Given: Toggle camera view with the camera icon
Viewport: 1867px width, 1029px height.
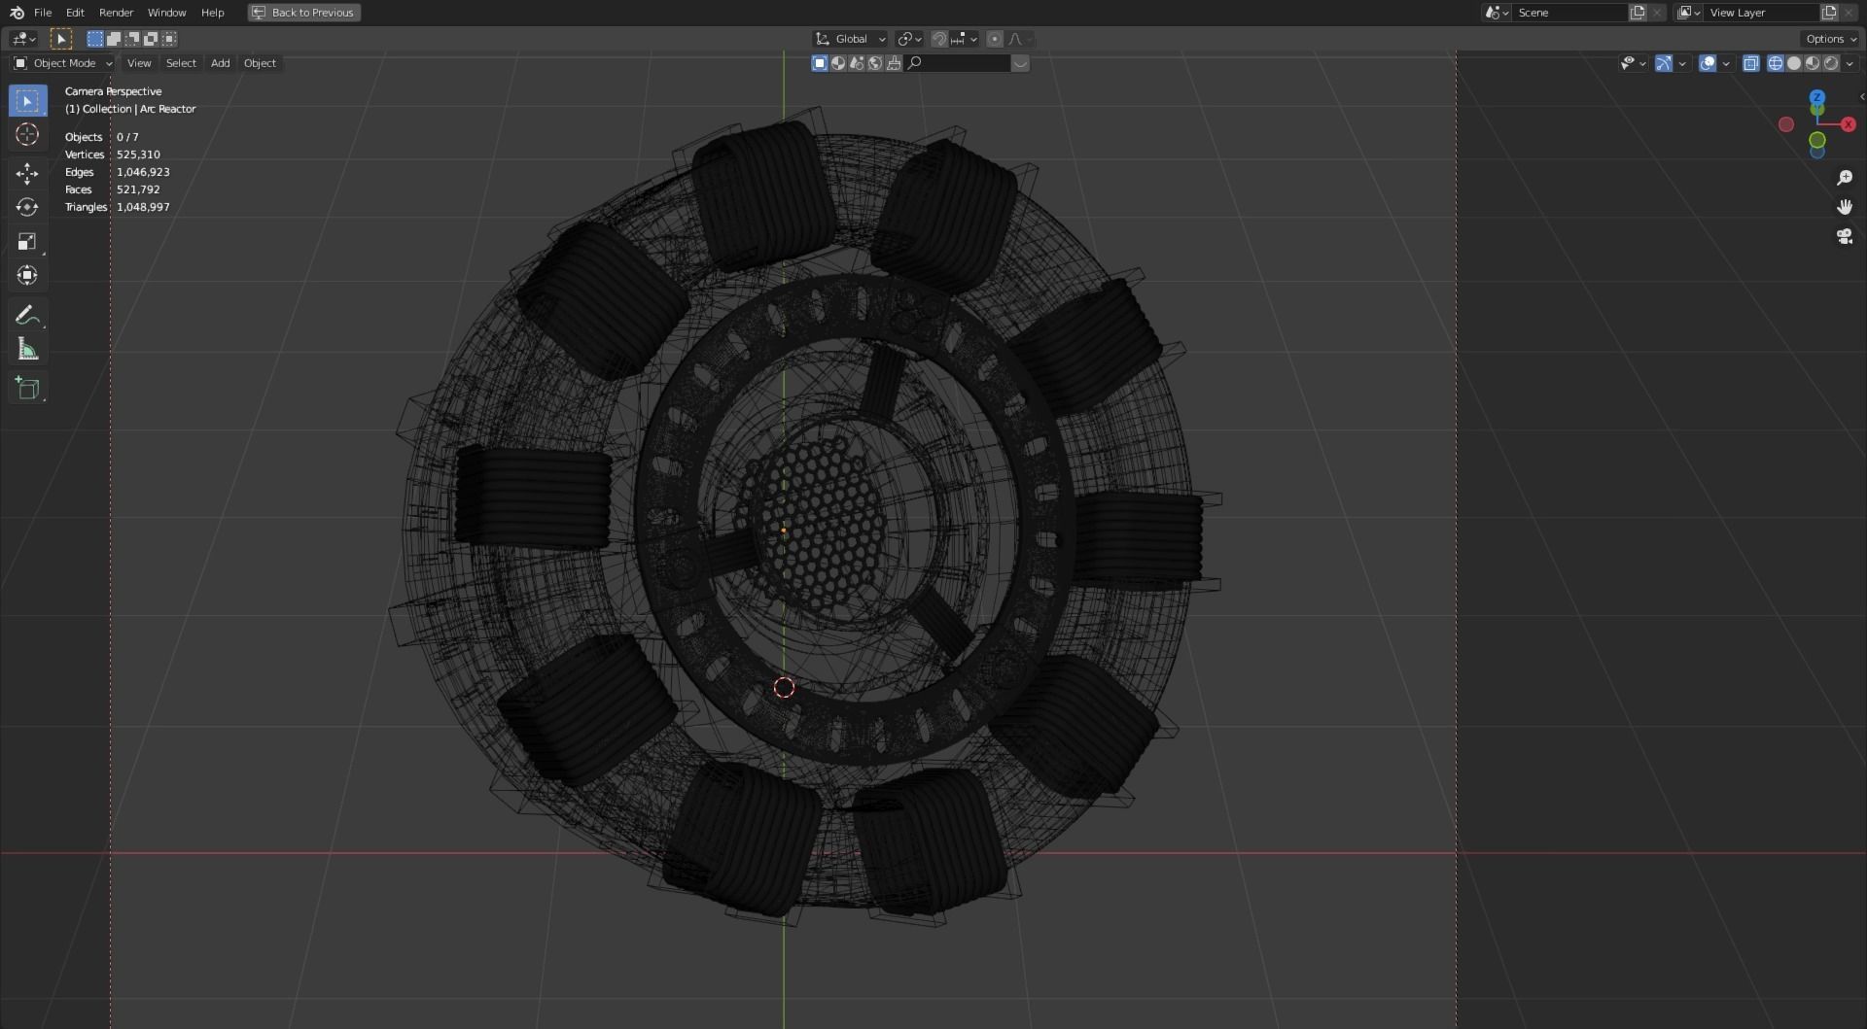Looking at the screenshot, I should pyautogui.click(x=1845, y=236).
